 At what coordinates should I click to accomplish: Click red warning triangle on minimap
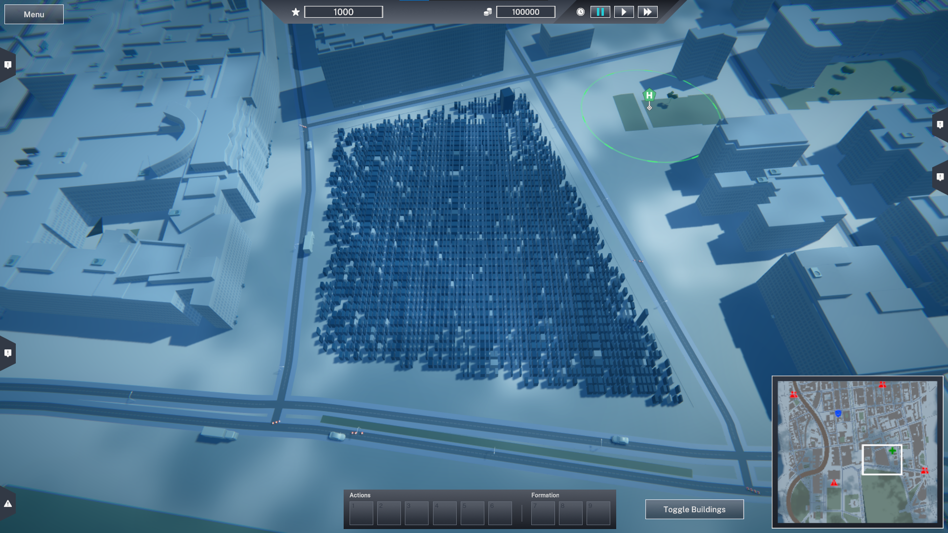pyautogui.click(x=834, y=483)
